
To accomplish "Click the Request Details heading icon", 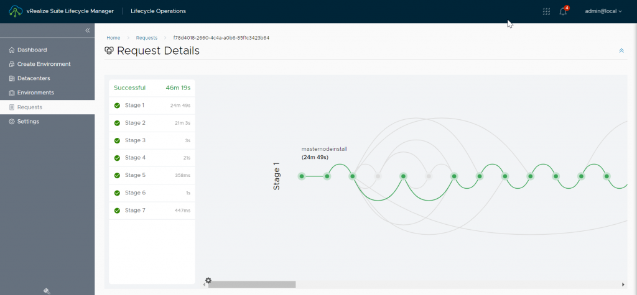I will coord(109,51).
